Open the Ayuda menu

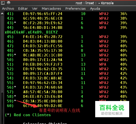(x=95, y=9)
